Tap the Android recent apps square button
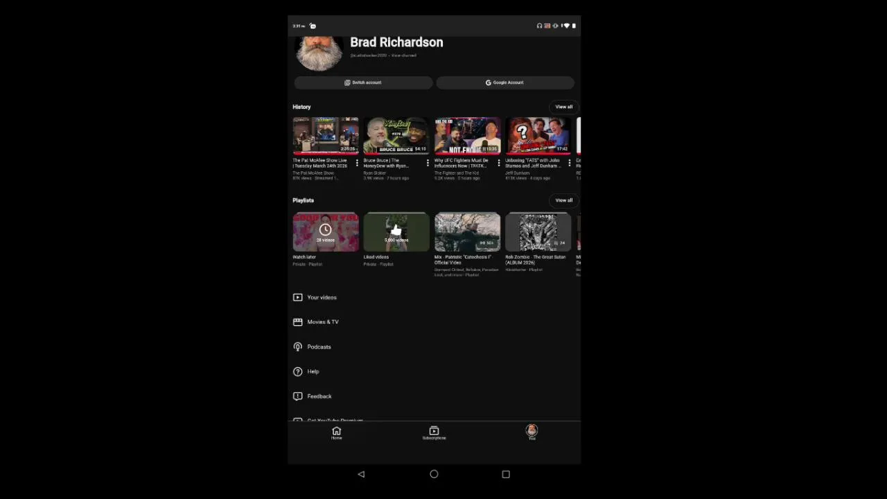 (x=506, y=474)
